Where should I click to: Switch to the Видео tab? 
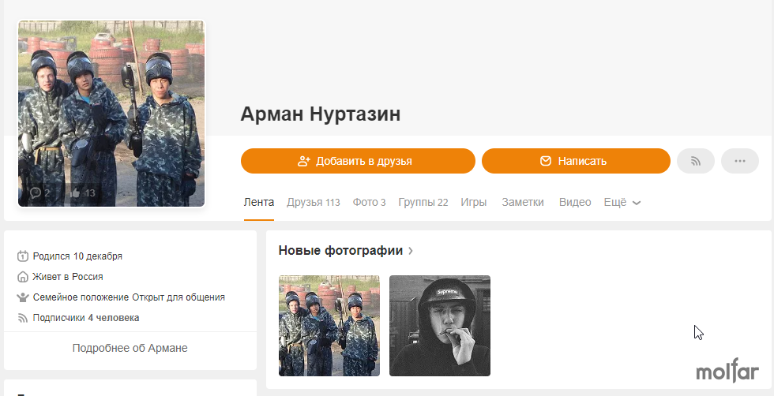575,202
